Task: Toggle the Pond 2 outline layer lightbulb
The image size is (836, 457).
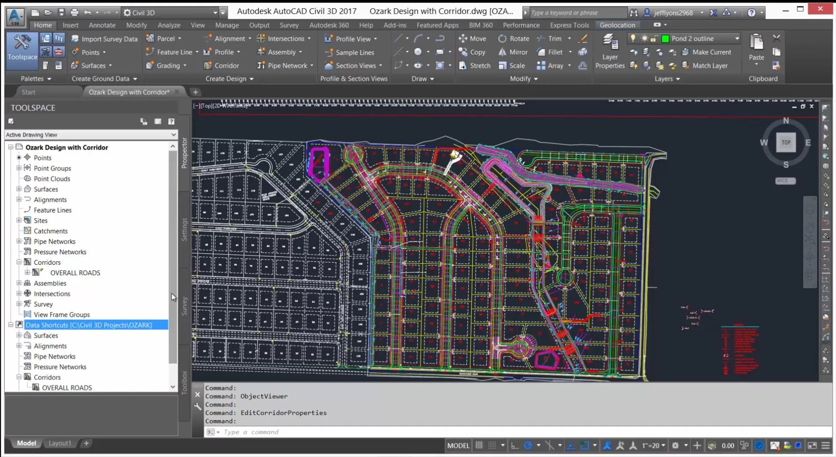Action: click(x=633, y=39)
